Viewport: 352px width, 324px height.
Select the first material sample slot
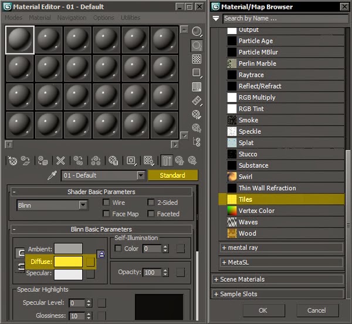pyautogui.click(x=20, y=40)
